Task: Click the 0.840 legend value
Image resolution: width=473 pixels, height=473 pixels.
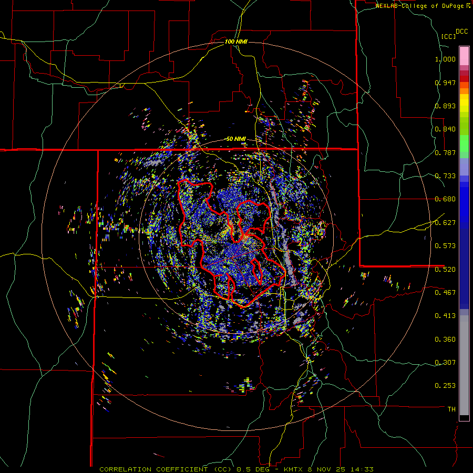Action: point(445,129)
